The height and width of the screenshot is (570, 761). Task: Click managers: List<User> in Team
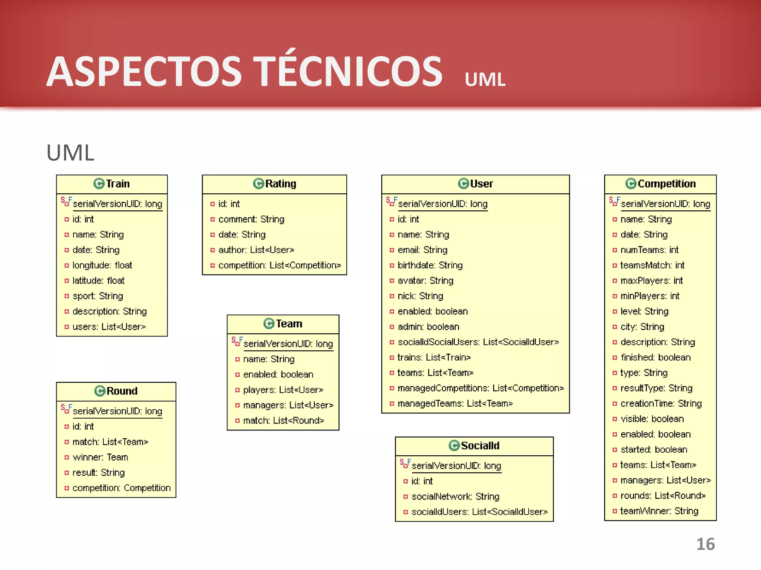click(x=288, y=405)
